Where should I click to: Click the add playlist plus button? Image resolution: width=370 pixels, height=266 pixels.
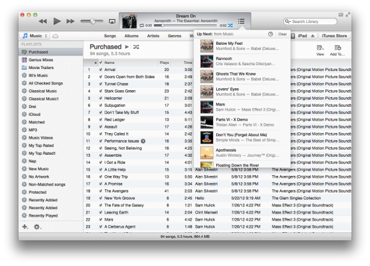point(25,227)
